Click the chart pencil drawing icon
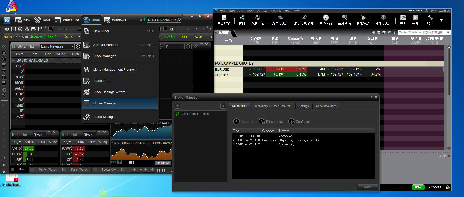 [196, 46]
